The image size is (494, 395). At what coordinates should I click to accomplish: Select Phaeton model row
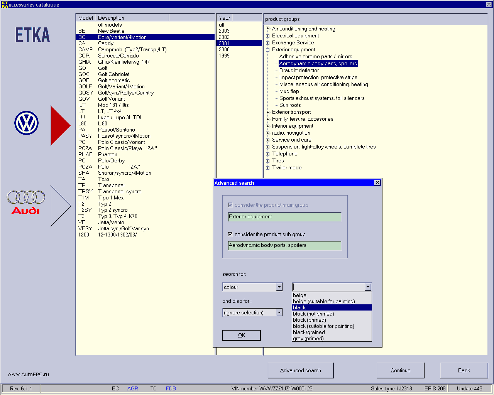[x=145, y=154]
